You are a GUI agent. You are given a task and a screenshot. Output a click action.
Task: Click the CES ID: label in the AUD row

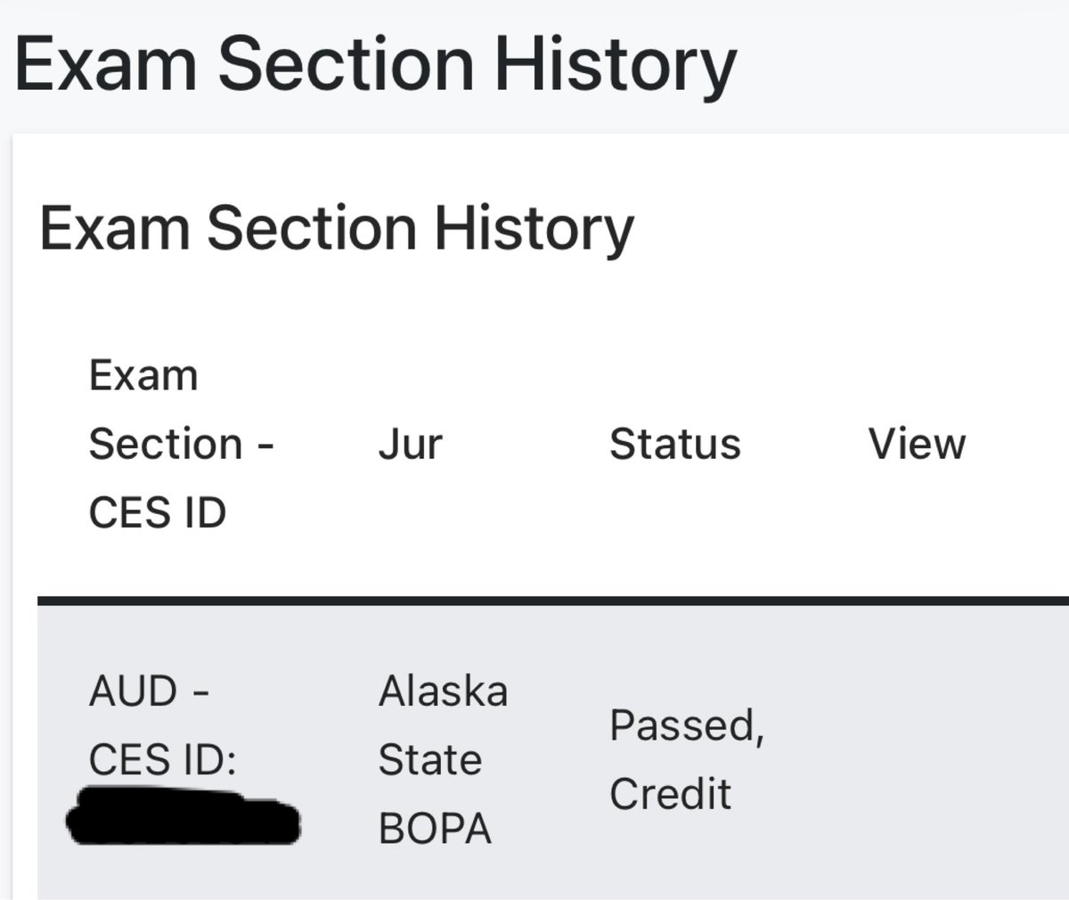162,760
